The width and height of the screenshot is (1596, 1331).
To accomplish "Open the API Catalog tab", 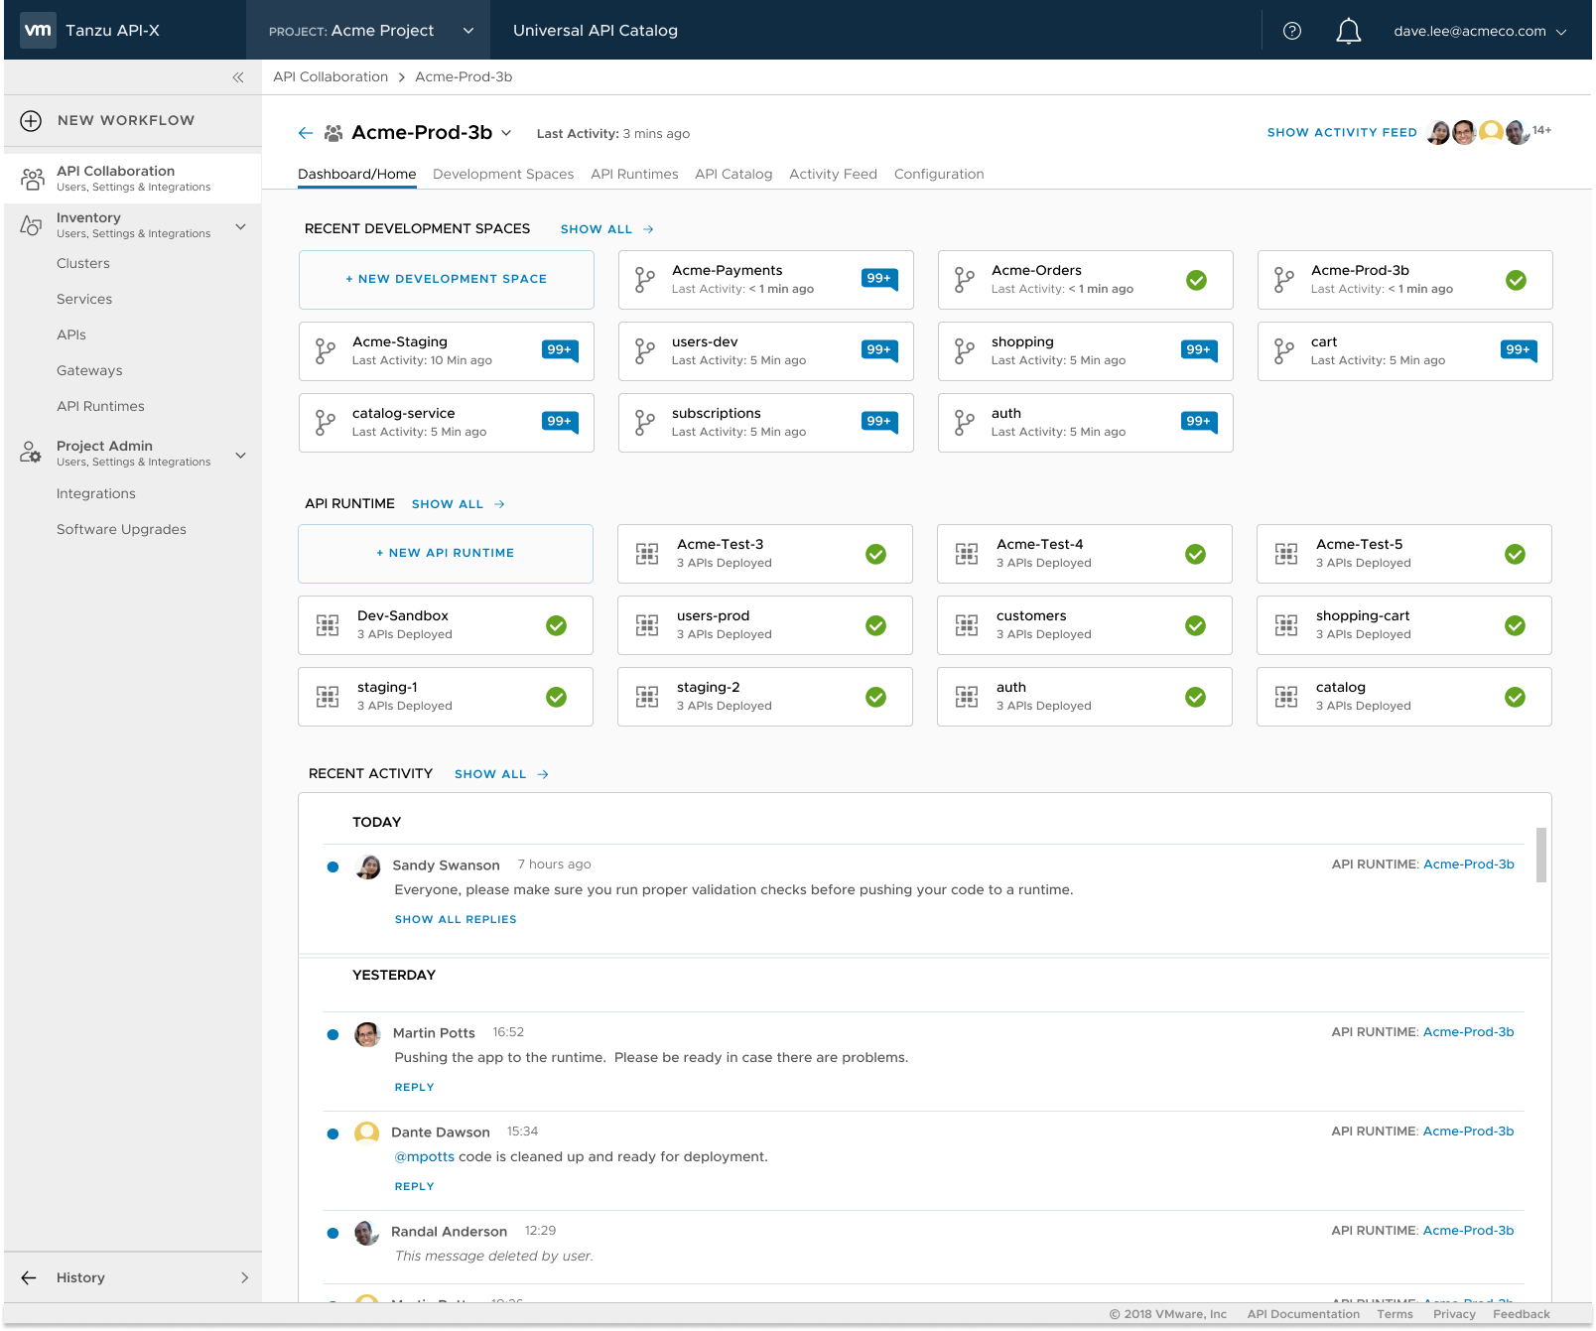I will click(x=733, y=174).
